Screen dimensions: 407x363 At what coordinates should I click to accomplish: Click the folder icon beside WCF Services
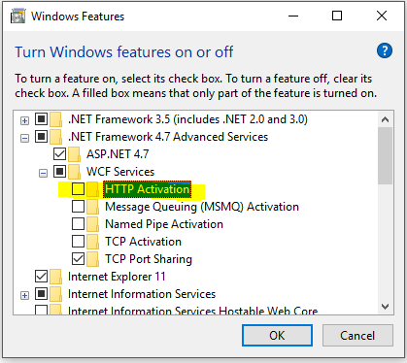tap(74, 172)
